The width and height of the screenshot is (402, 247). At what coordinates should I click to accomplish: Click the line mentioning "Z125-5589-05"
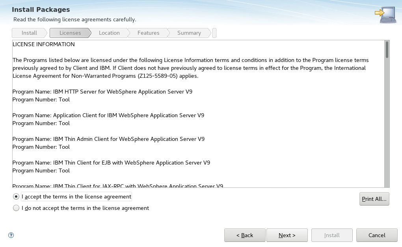coord(105,76)
